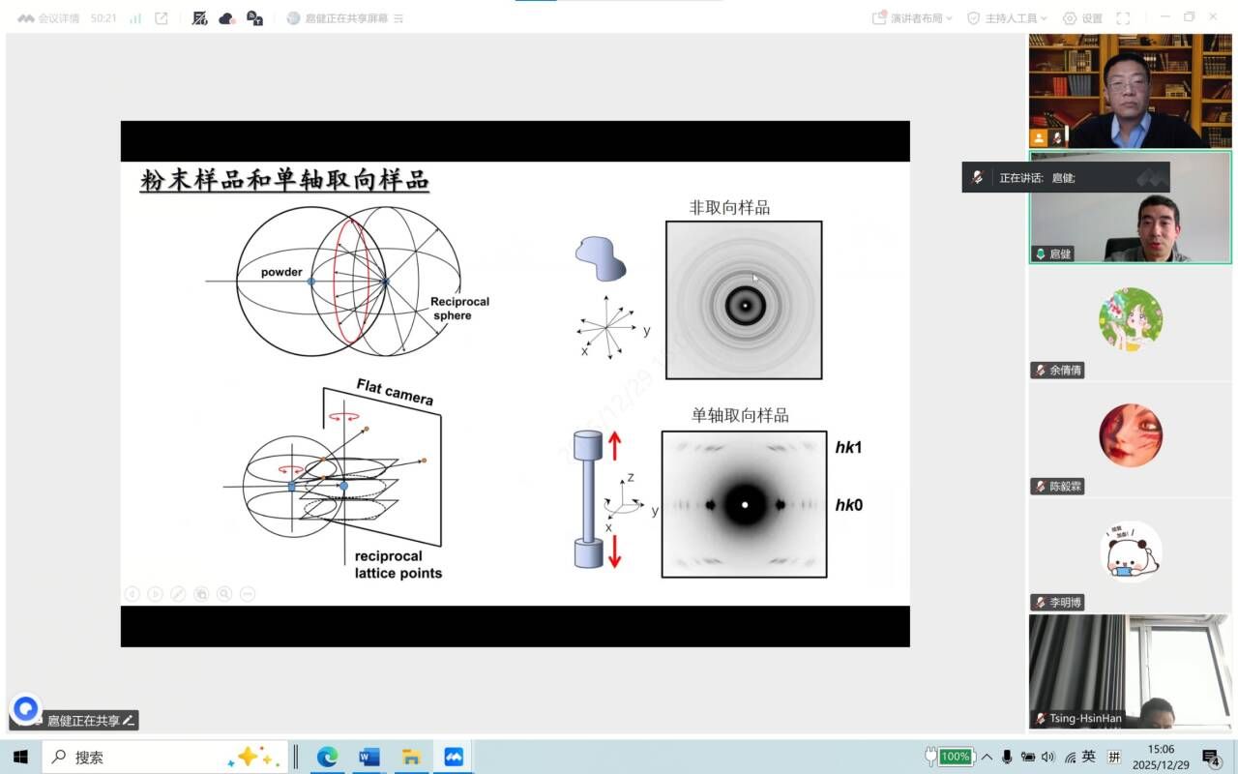Toggle the input method 英 indicator

tap(1089, 757)
